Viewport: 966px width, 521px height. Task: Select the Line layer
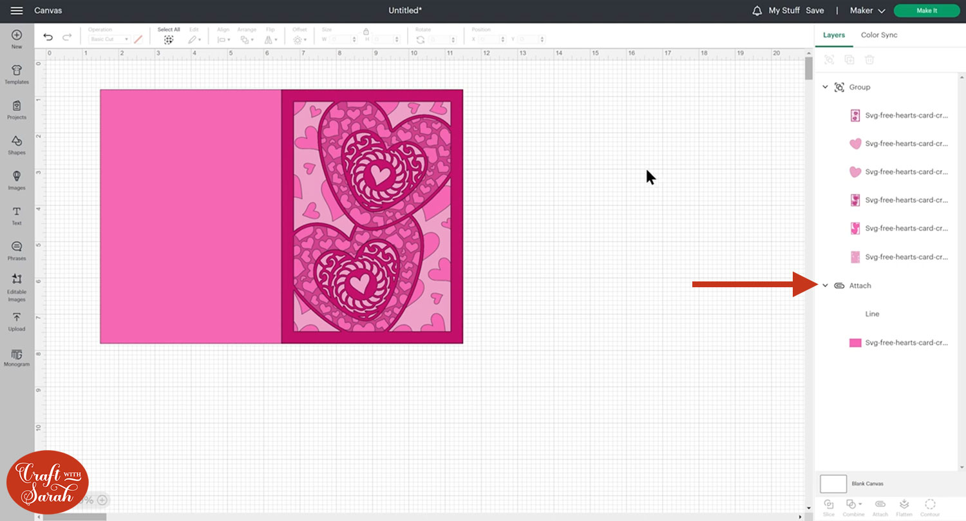[872, 314]
